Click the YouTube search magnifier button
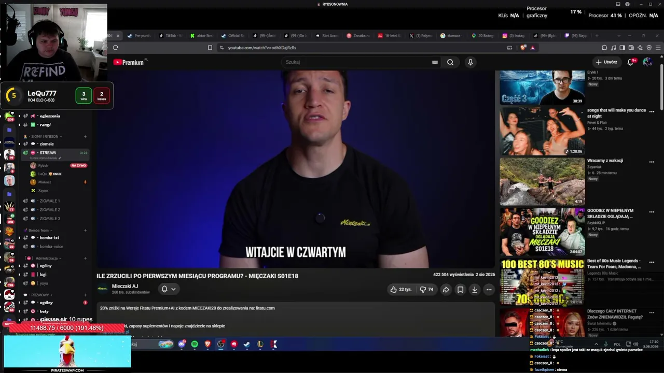Screen dimensions: 664x373 (450, 62)
